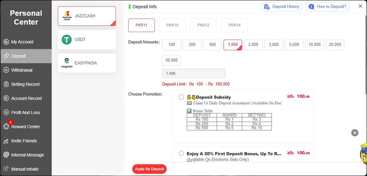Select the EASYPAISA payment method card
The image size is (367, 176).
[87, 63]
